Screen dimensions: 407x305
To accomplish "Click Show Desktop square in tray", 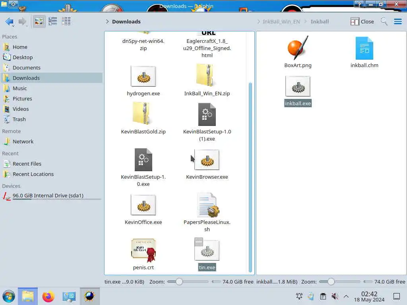I will (397, 296).
